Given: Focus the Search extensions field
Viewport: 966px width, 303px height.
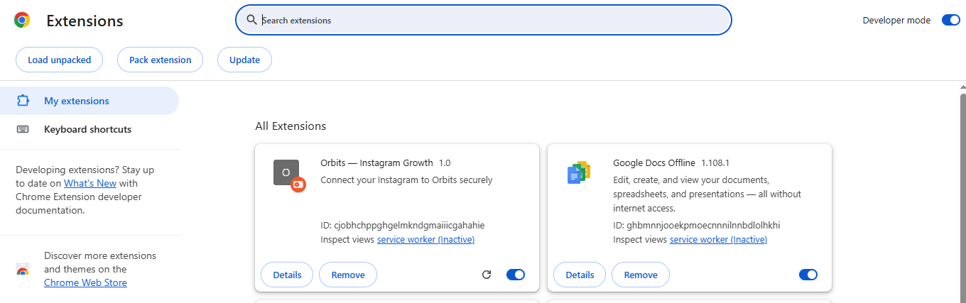Looking at the screenshot, I should point(484,20).
